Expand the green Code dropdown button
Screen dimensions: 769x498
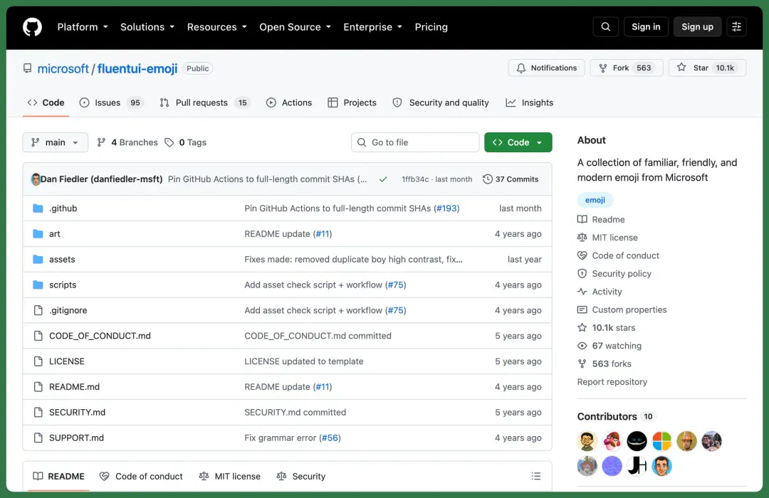[x=518, y=142]
